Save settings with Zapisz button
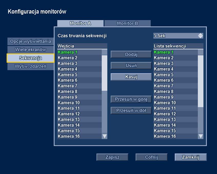217x174 pixels. pos(112,157)
